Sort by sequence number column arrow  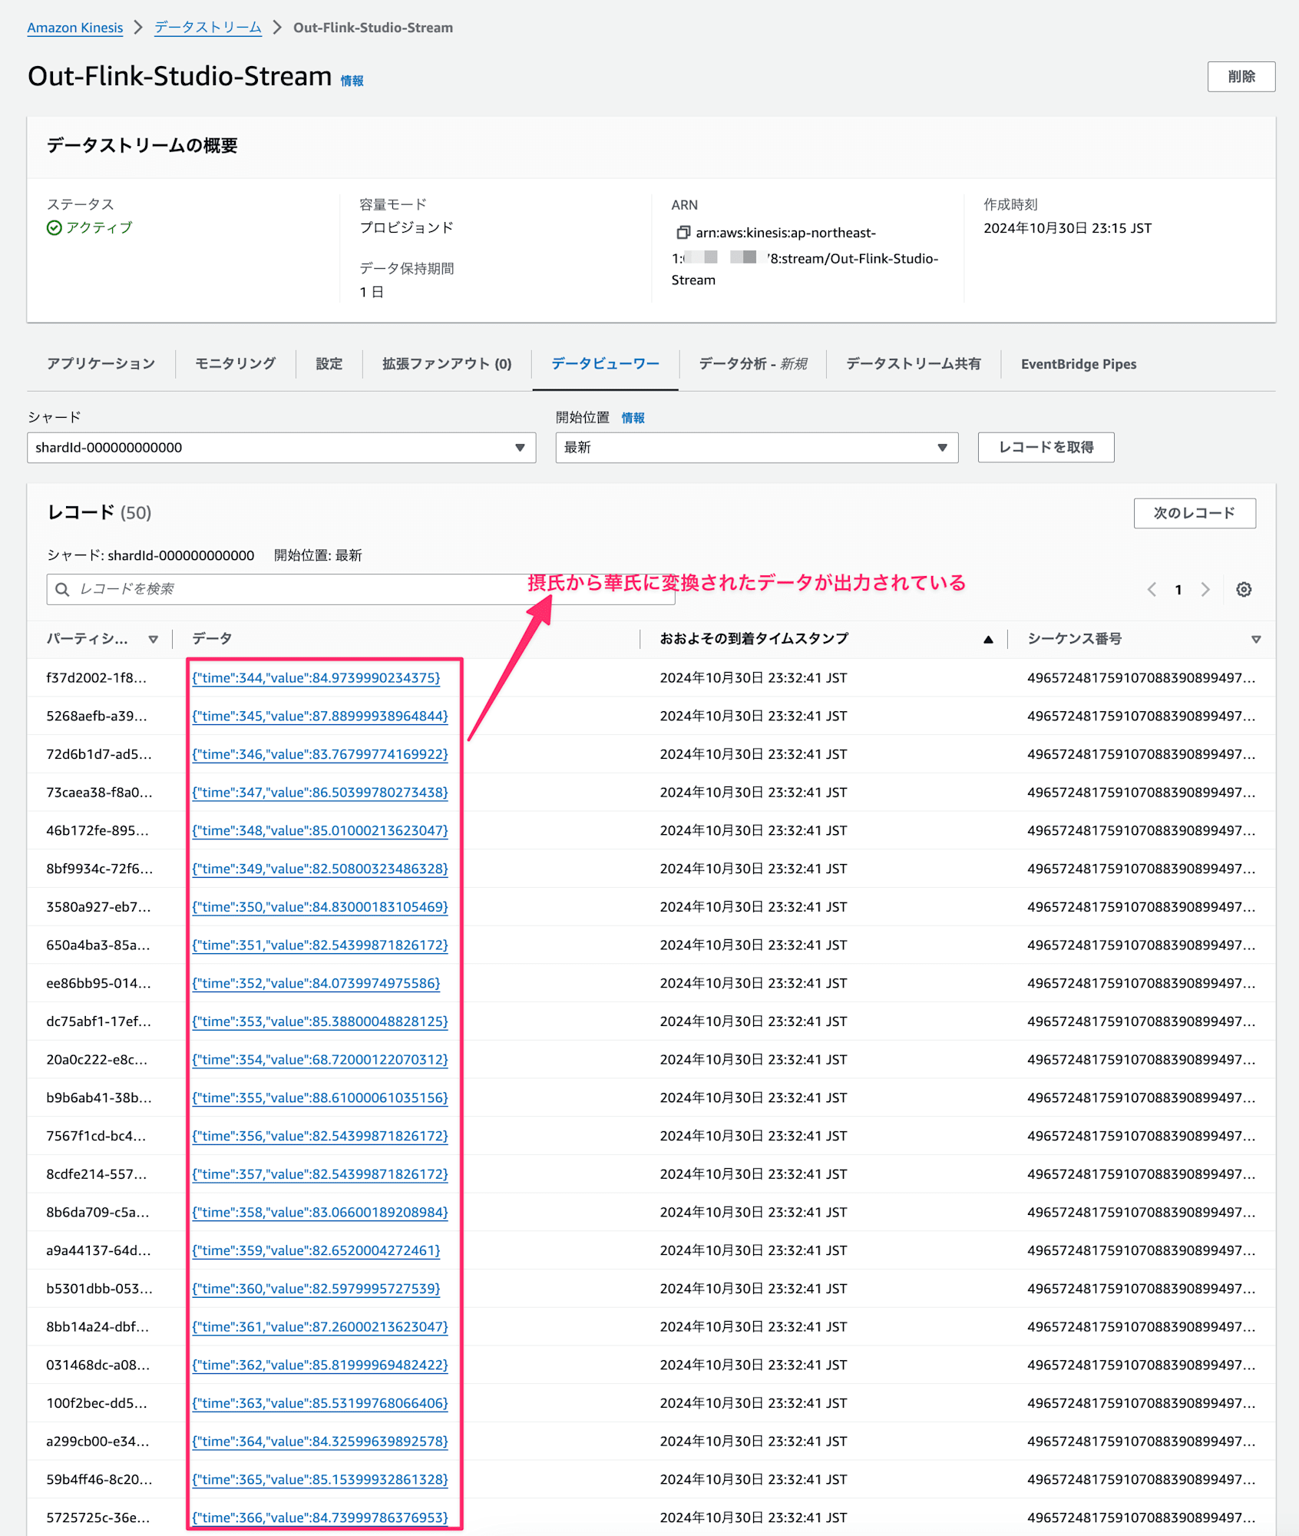pyautogui.click(x=1256, y=639)
